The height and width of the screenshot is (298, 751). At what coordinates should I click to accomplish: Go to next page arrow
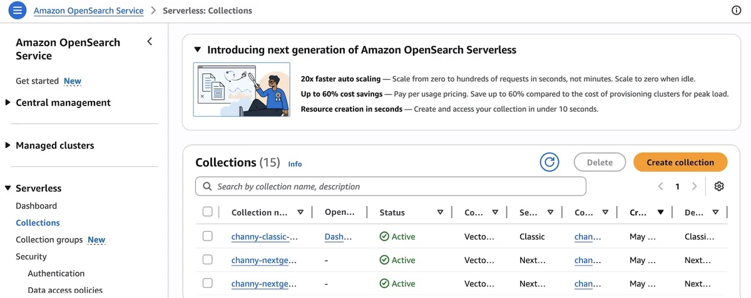694,186
